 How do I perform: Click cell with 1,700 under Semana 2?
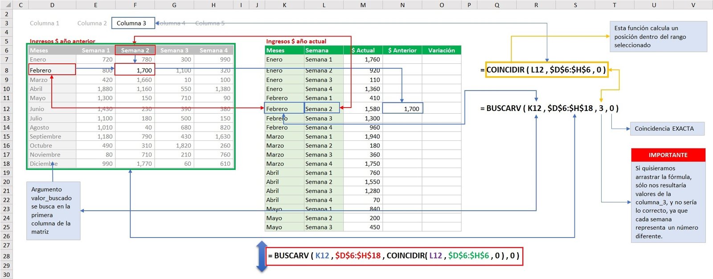click(135, 70)
